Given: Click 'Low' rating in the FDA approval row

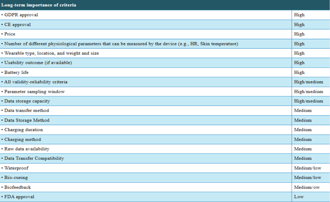Looking at the screenshot, I should [299, 197].
